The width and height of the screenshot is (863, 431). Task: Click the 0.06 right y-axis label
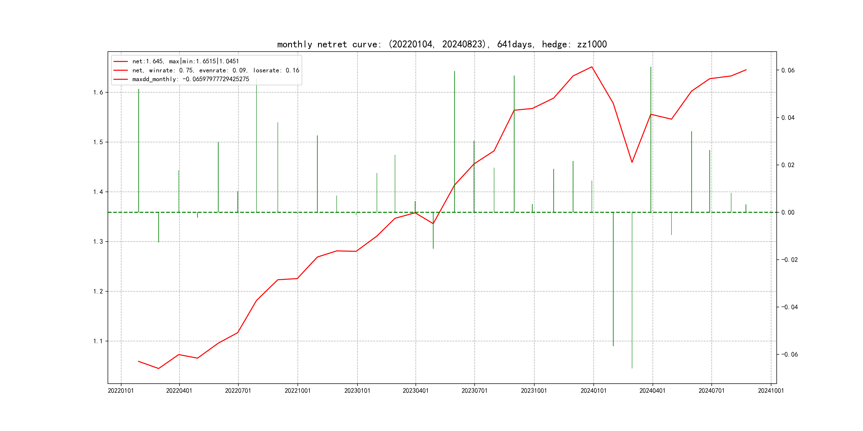[x=788, y=70]
